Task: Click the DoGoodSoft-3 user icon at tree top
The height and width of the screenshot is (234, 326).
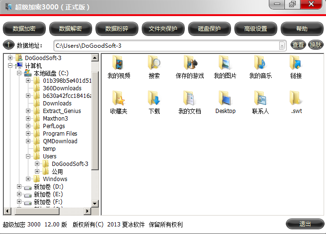Action: [x=19, y=58]
